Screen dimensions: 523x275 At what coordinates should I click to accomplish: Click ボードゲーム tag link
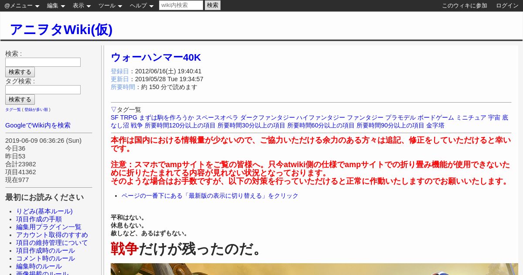(436, 117)
